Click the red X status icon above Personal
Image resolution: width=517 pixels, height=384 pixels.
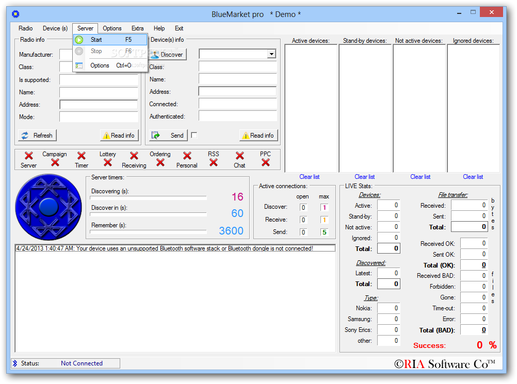click(187, 156)
